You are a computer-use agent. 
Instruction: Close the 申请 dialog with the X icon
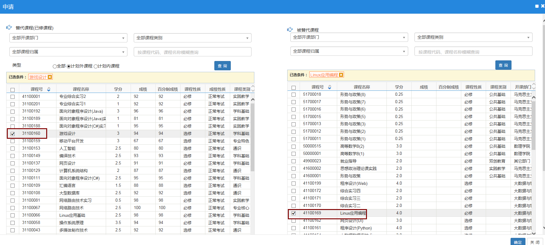click(x=543, y=6)
